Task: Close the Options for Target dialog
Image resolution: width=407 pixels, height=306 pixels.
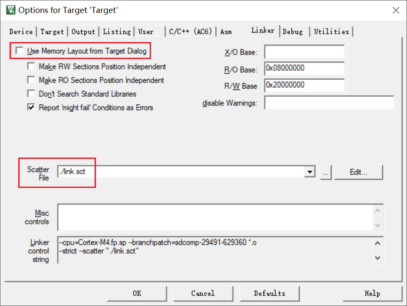Action: pos(396,10)
